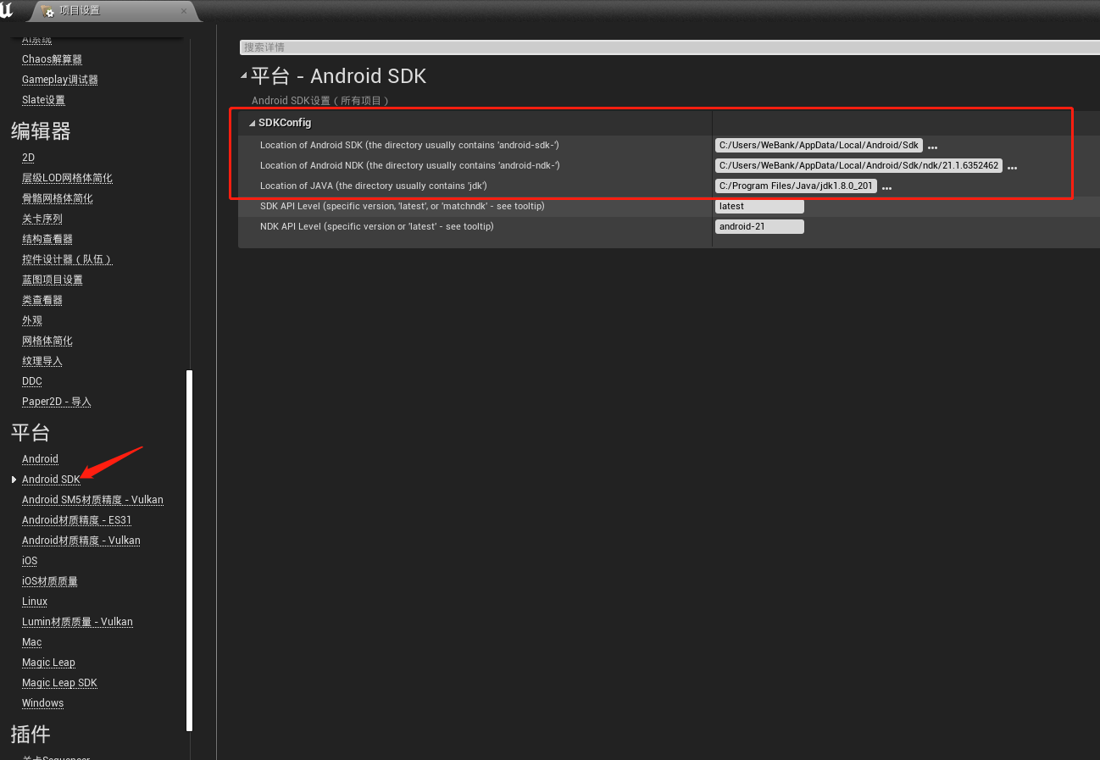Collapse the 平台 - Android SDK header
This screenshot has height=760, width=1100.
[x=244, y=75]
